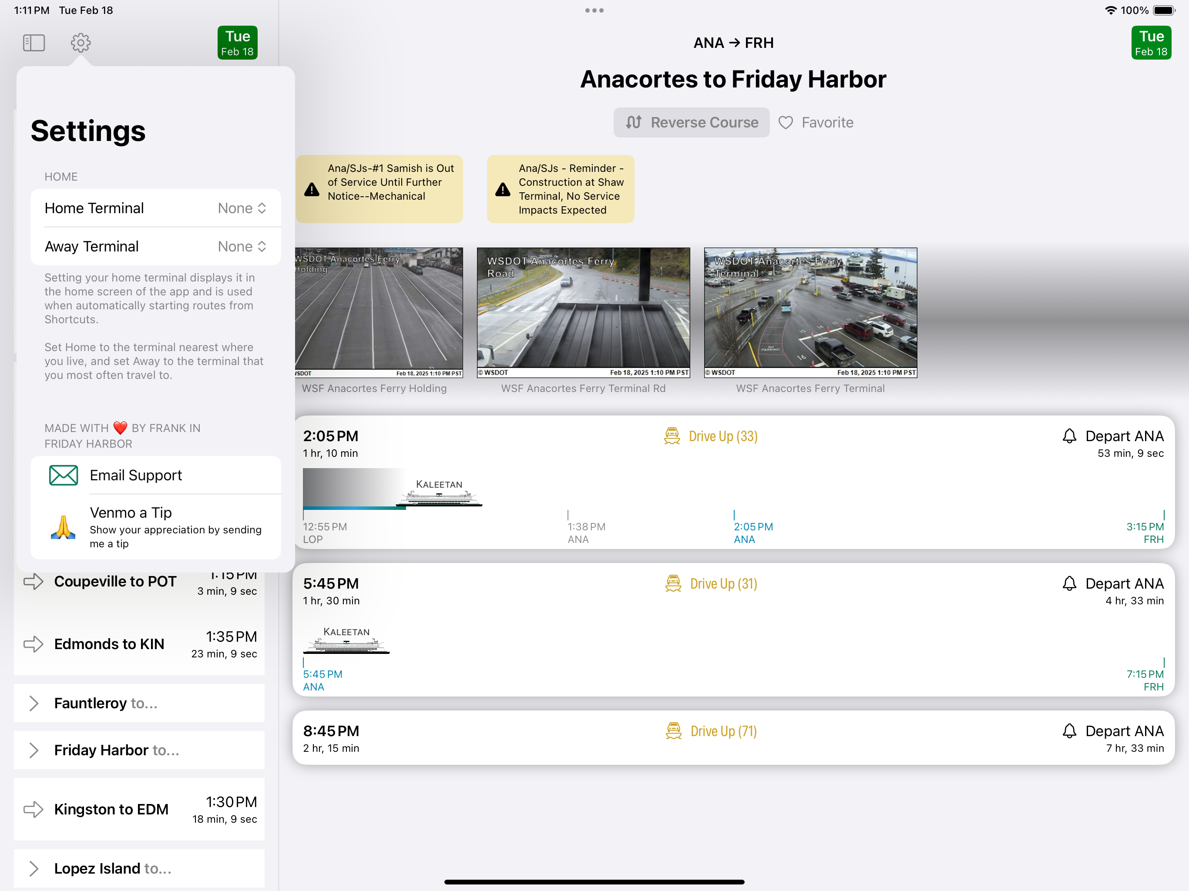Viewport: 1189px width, 891px height.
Task: Tap the Favorite label
Action: [827, 123]
